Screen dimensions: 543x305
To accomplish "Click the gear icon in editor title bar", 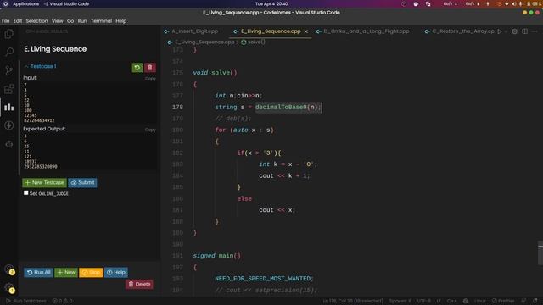I will (x=515, y=31).
